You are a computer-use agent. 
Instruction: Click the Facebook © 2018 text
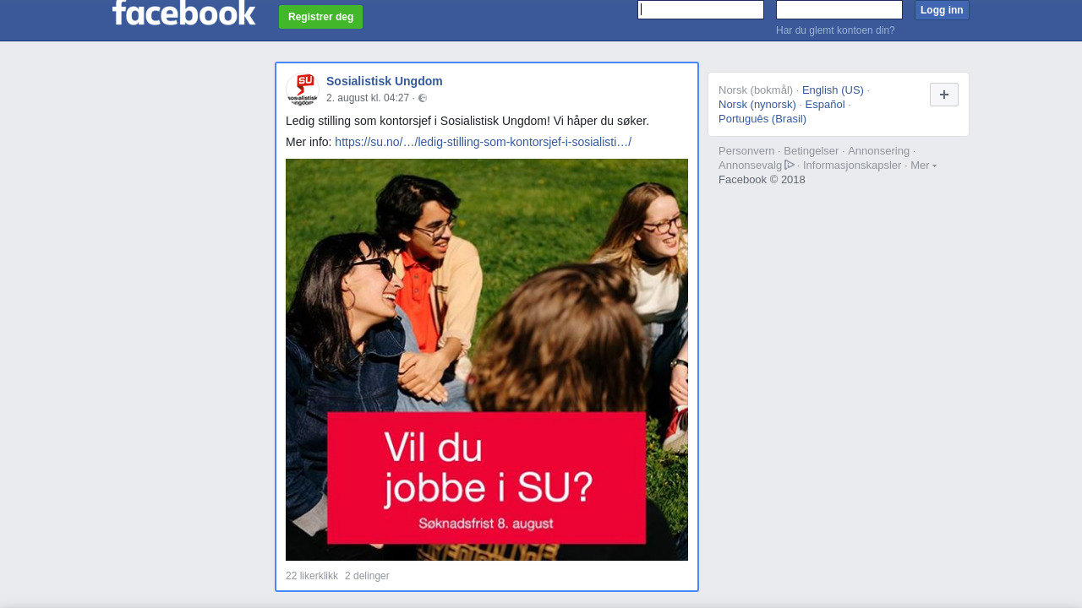pos(762,180)
